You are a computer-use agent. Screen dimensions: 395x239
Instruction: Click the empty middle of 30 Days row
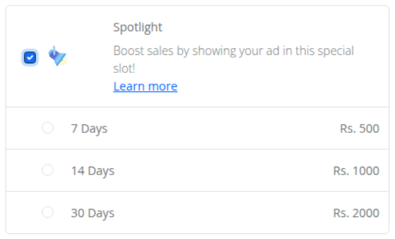point(222,213)
